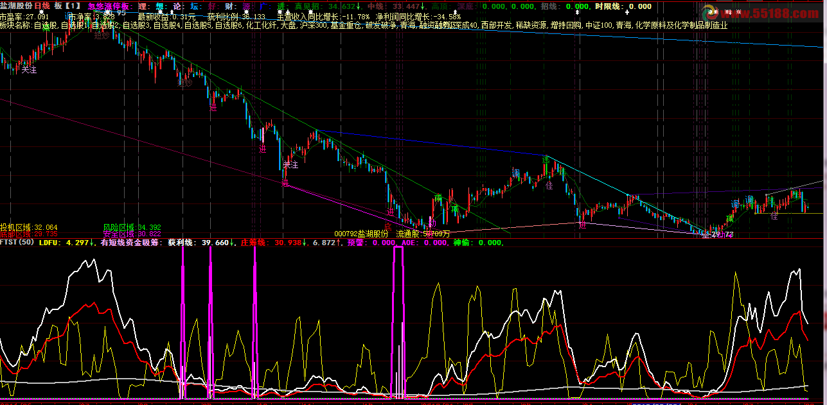Click 获利比例:38.133 value
This screenshot has height=405, width=827.
coord(236,16)
